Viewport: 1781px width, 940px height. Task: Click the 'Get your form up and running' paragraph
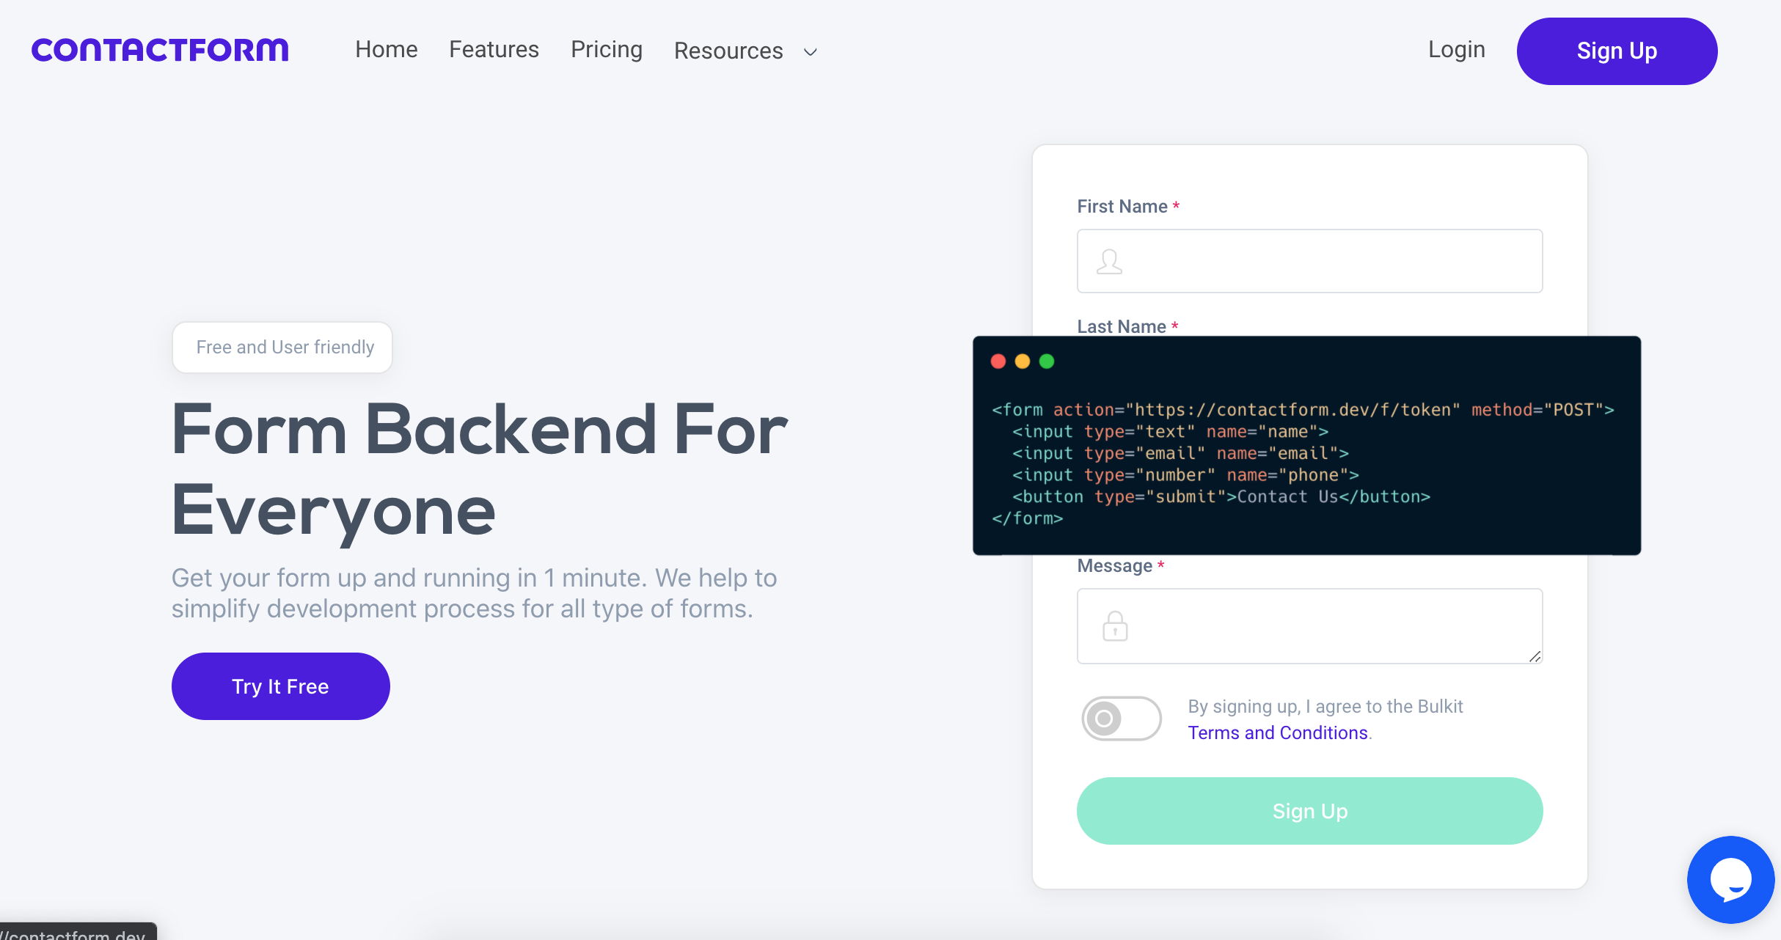click(x=474, y=593)
